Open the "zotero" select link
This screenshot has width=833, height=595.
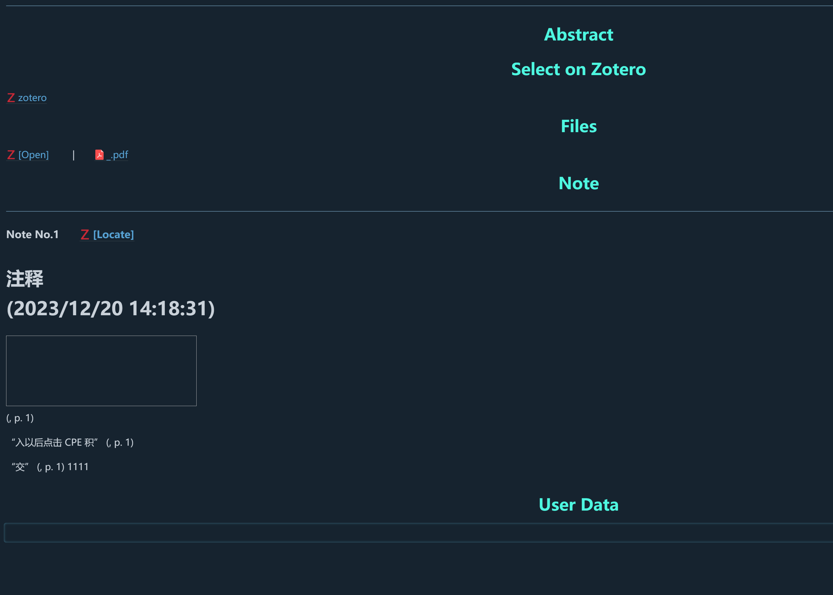pos(32,98)
